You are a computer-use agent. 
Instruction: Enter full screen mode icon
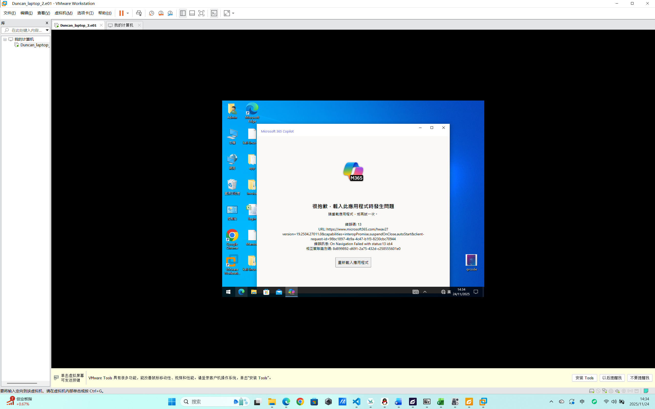point(201,13)
